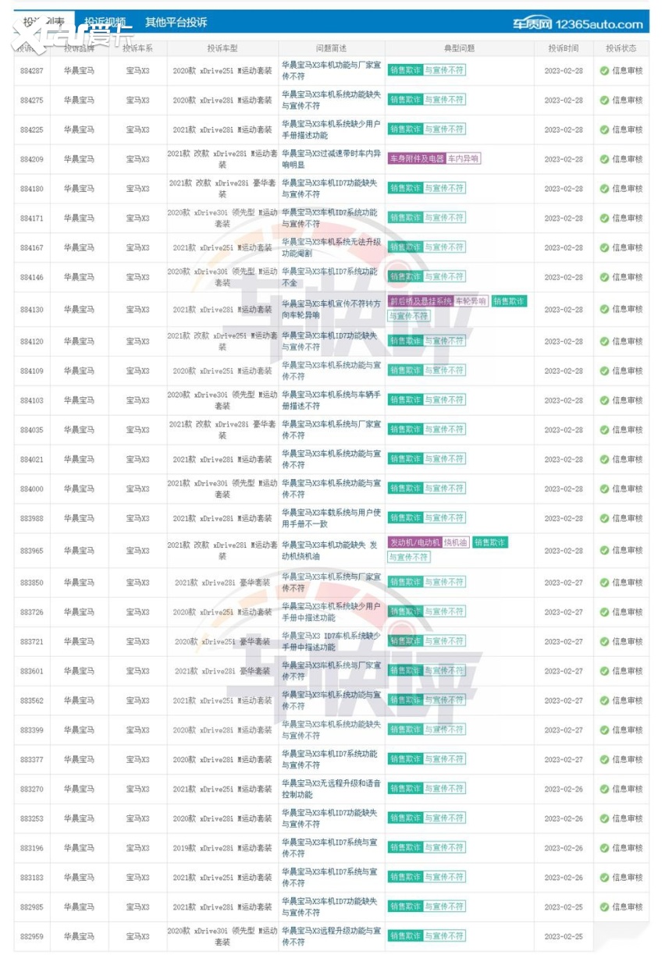Click 与宣传不符 tag in row 884275
Screen dimensions: 665x958
point(445,100)
